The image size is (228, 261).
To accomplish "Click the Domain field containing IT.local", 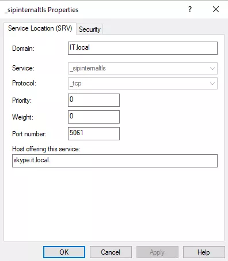I will 143,48.
